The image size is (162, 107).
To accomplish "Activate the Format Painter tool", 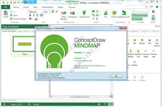I will [x=18, y=19].
